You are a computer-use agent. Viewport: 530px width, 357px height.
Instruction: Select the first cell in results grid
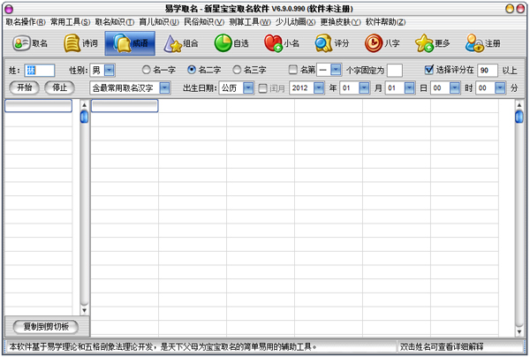coord(125,106)
